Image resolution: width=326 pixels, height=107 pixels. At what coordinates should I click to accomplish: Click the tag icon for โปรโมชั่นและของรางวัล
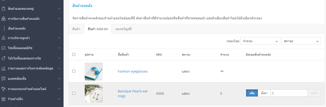pos(3,58)
